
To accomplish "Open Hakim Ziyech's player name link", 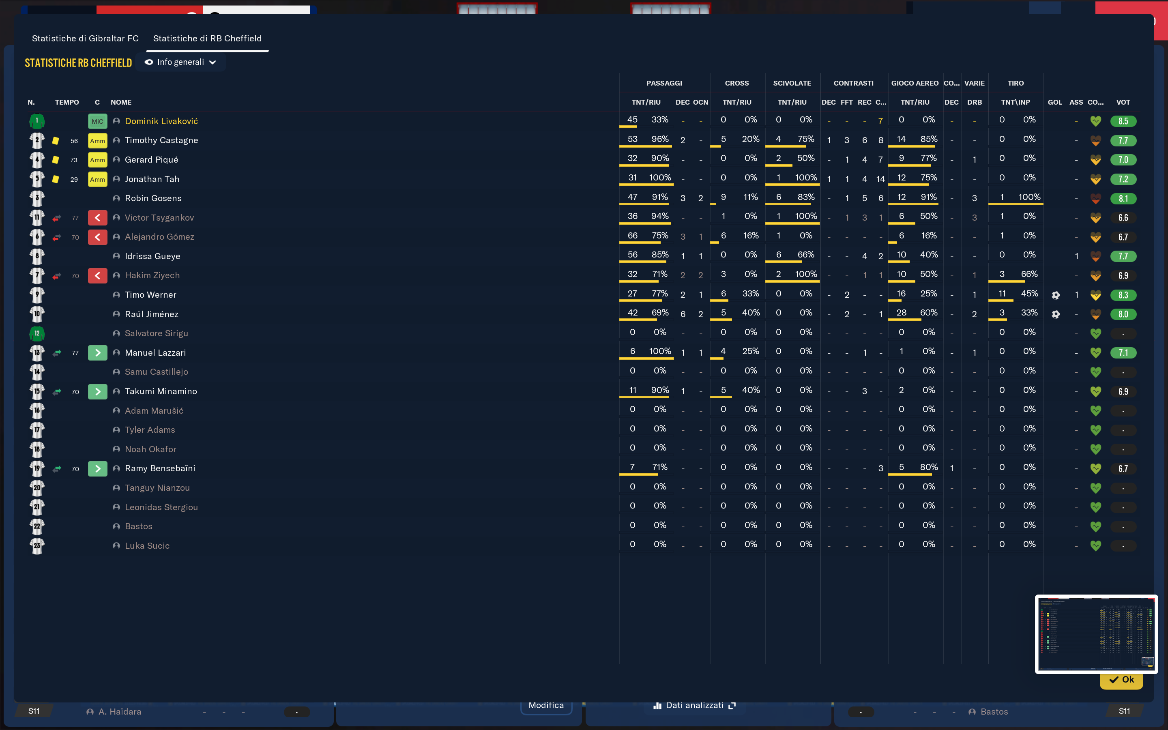I will (152, 275).
